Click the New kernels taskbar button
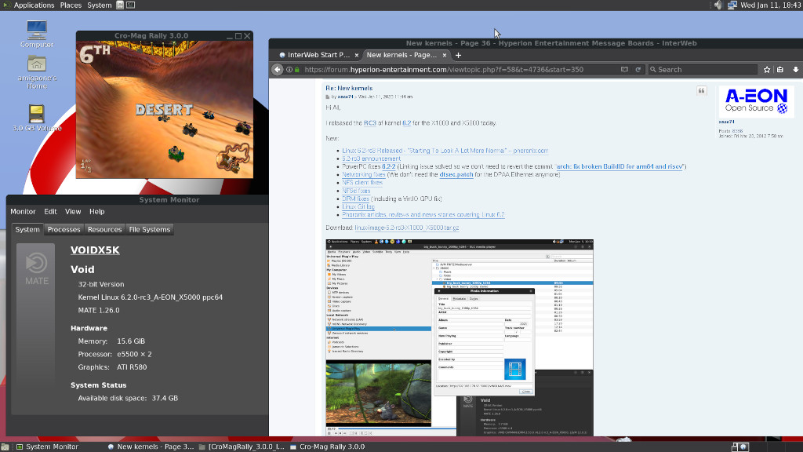The image size is (803, 452). point(151,447)
